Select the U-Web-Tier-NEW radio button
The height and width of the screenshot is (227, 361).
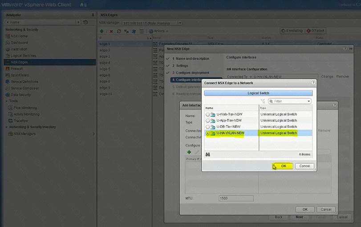pyautogui.click(x=208, y=114)
